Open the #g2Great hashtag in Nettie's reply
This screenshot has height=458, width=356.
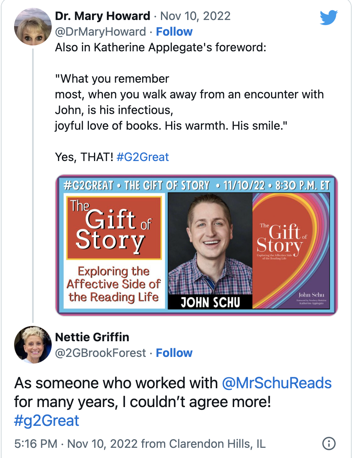click(47, 420)
